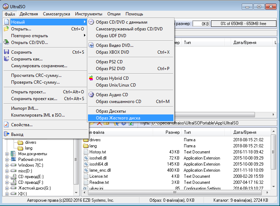Image resolution: width=280 pixels, height=206 pixels.
Task: Click the exit door icon for Выход
Action: [6, 134]
